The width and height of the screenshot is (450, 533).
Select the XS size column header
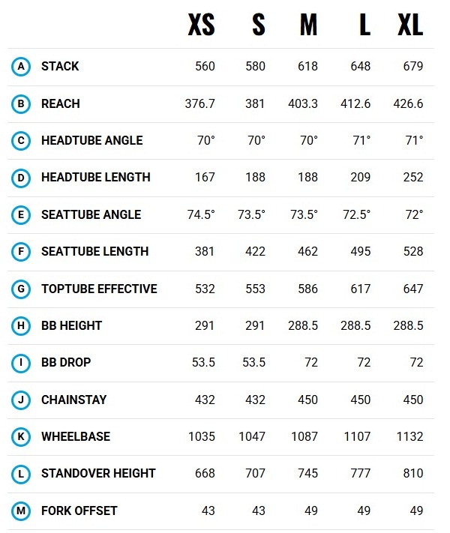click(201, 25)
